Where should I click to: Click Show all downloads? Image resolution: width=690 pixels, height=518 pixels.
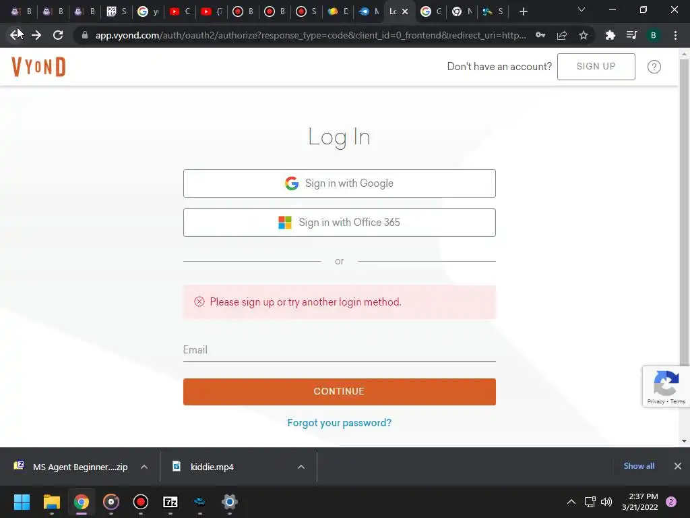tap(639, 466)
